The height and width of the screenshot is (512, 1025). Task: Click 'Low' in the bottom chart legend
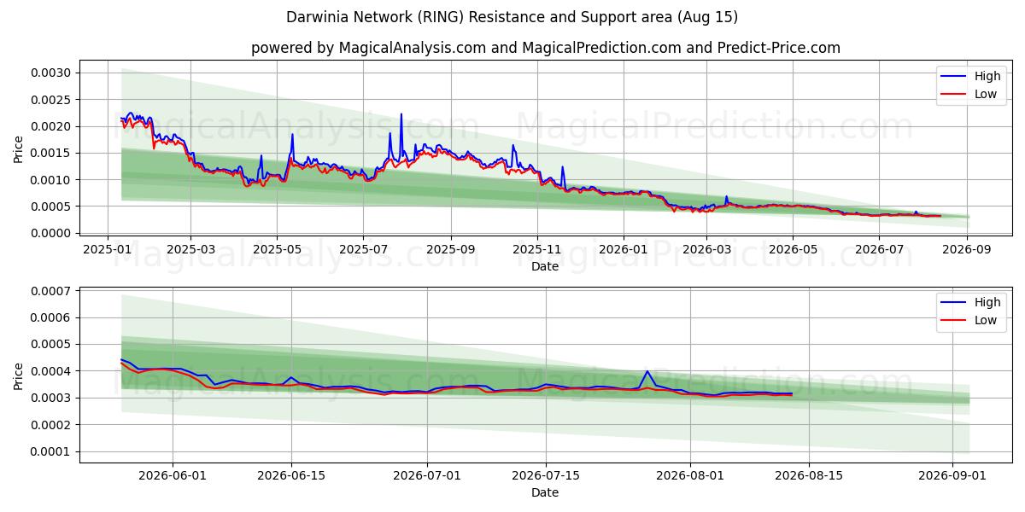tap(986, 320)
